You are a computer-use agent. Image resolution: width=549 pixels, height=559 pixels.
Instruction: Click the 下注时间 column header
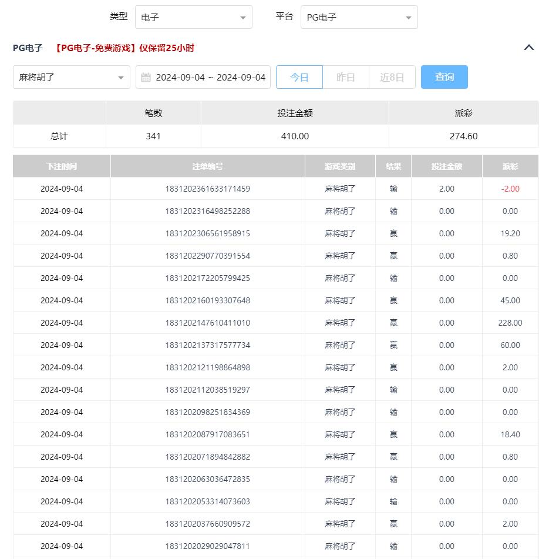coord(62,166)
